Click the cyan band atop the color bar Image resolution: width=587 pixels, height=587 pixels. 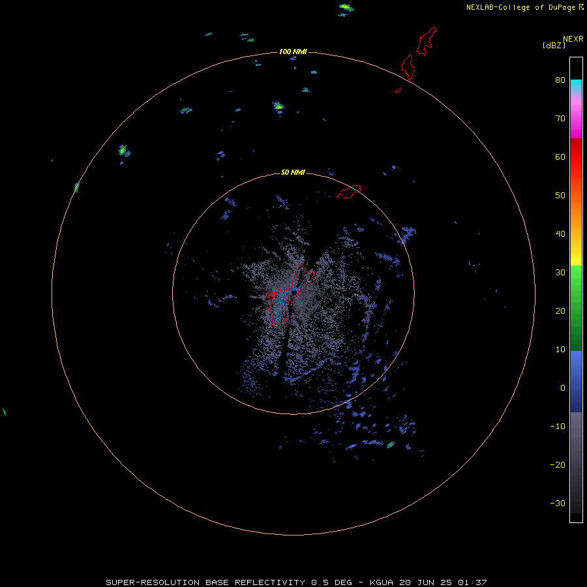tap(576, 85)
